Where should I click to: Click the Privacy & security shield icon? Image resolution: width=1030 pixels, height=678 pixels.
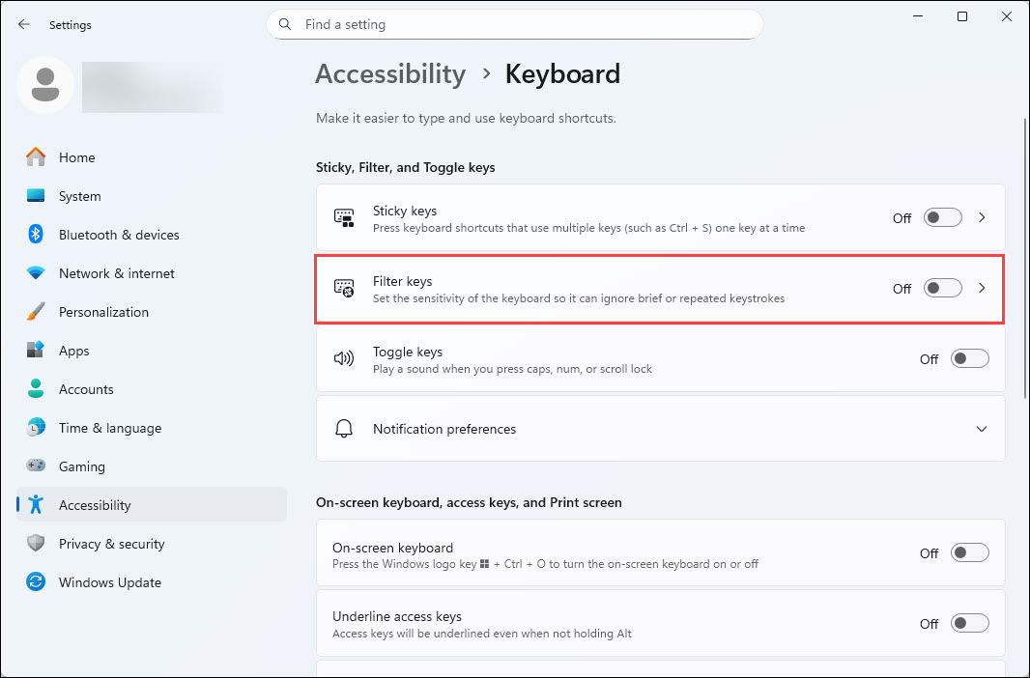(x=36, y=544)
